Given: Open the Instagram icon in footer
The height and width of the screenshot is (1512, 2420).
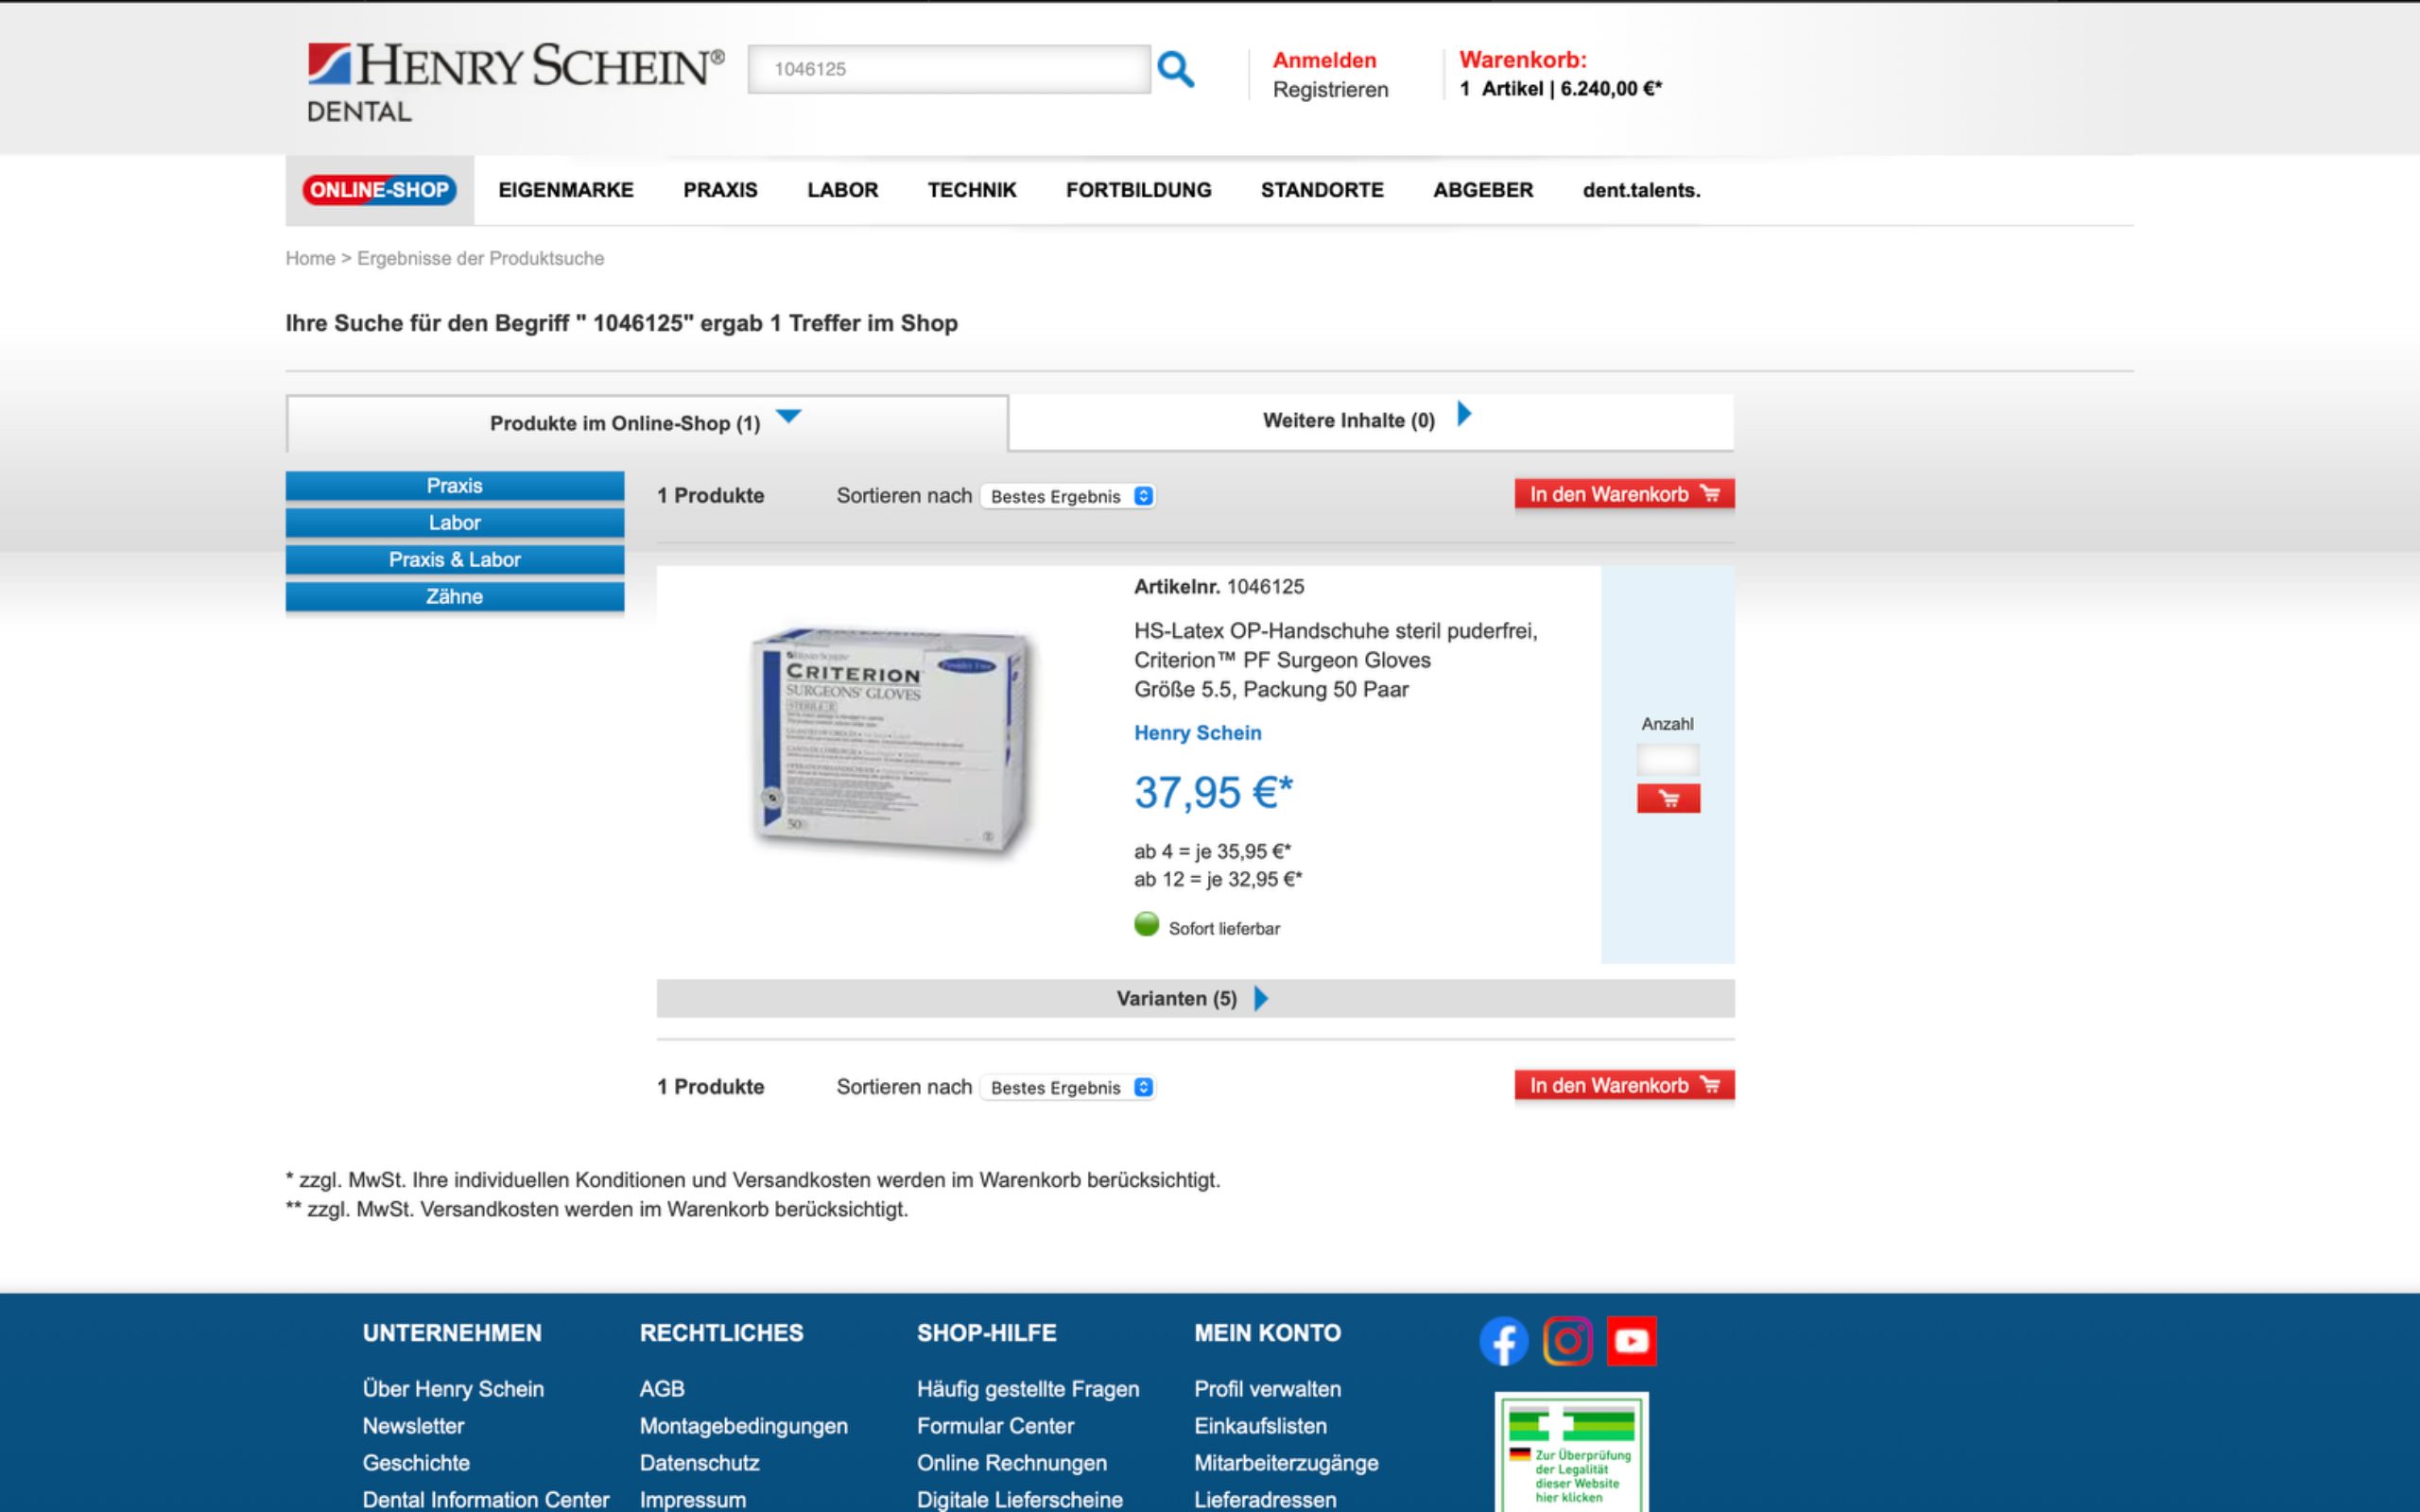Looking at the screenshot, I should [1567, 1341].
